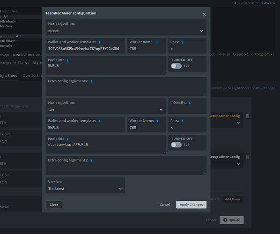The image size is (280, 234).
Task: Dismiss the changed notice via its x
Action: 26,63
